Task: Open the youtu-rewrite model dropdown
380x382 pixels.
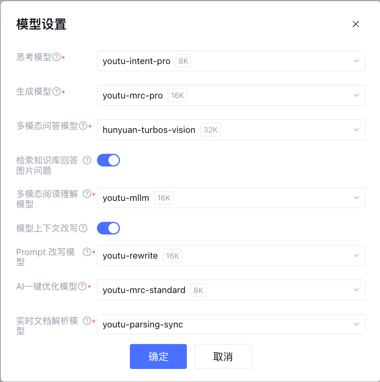Action: 231,255
